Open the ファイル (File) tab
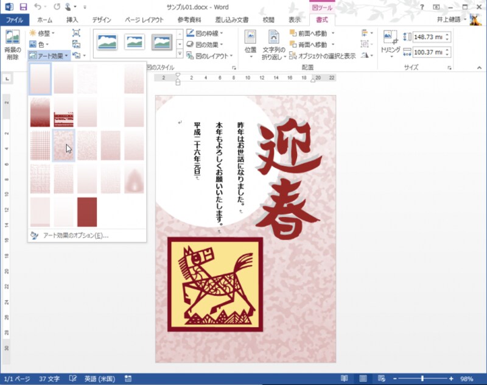 coord(14,19)
